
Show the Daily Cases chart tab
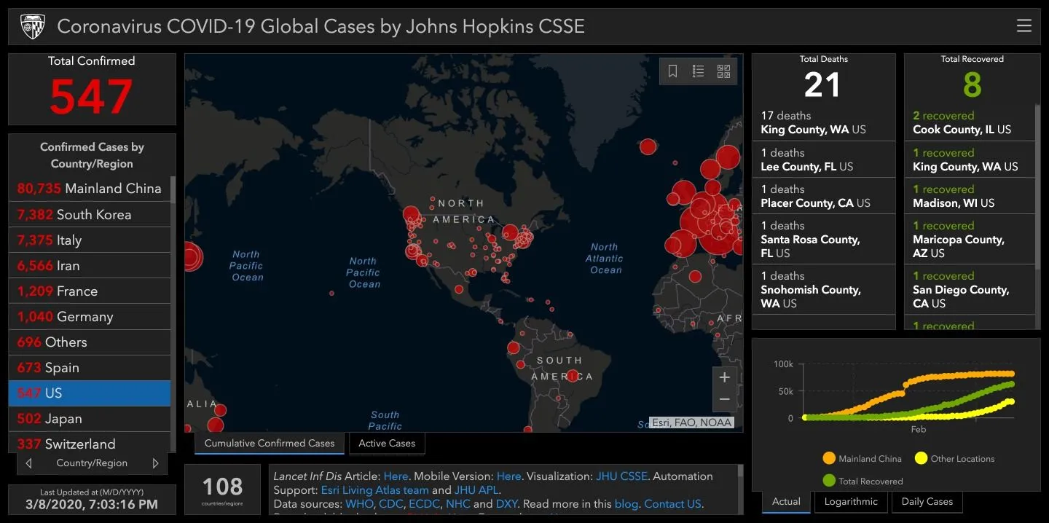(927, 501)
